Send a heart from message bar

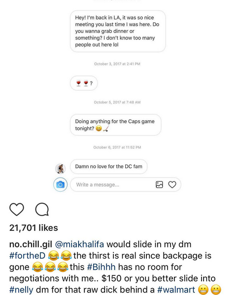click(x=172, y=184)
